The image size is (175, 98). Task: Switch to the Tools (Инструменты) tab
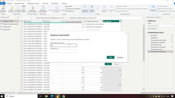pos(55,4)
